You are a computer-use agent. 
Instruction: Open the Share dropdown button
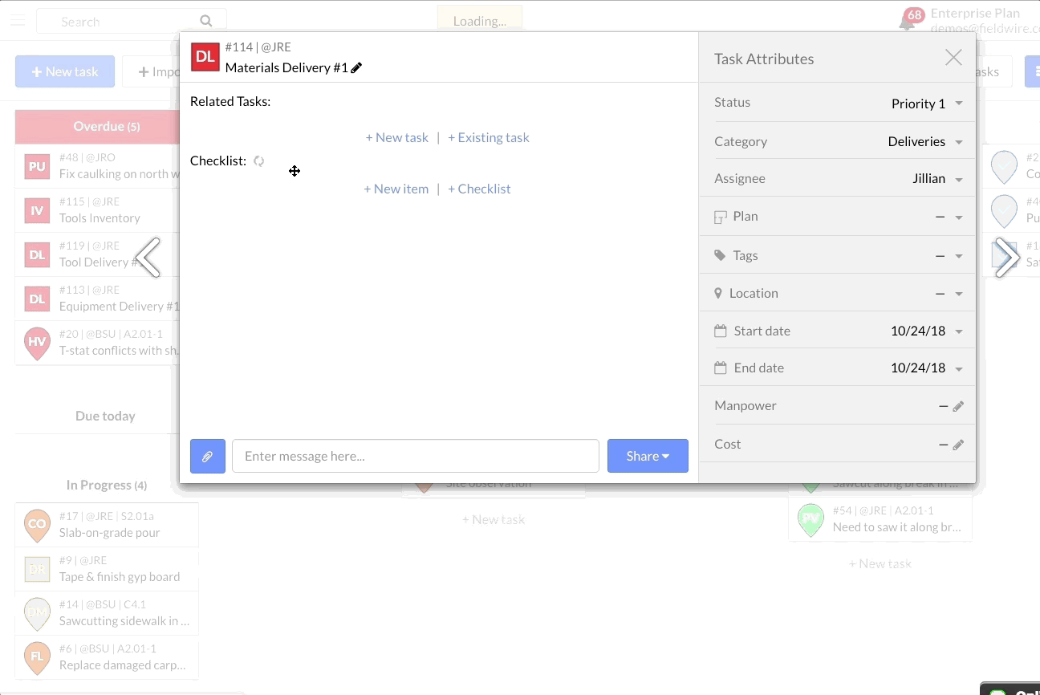click(x=648, y=456)
